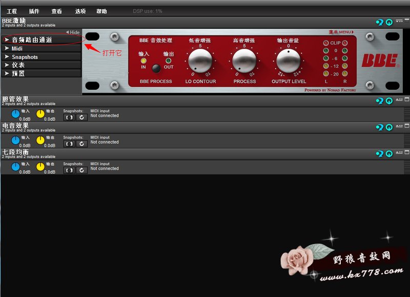410x297 pixels.
Task: Select the 电音效果 plugin title
Action: click(15, 126)
